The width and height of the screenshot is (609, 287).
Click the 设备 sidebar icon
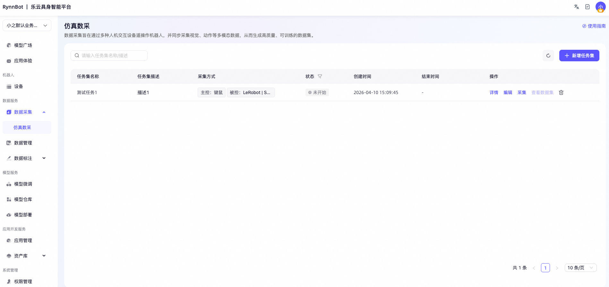(x=9, y=86)
